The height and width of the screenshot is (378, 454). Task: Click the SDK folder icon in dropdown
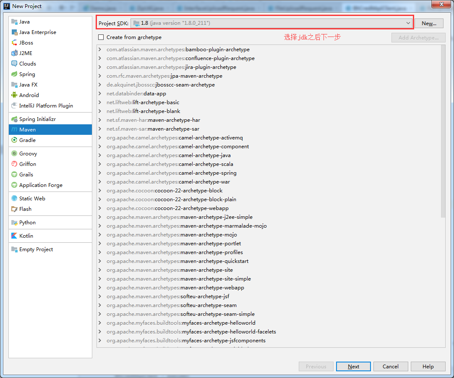pos(136,23)
